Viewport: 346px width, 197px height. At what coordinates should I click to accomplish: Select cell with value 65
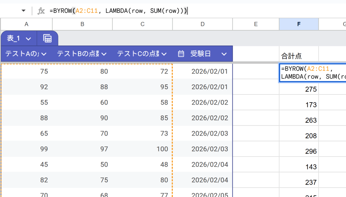coord(27,134)
